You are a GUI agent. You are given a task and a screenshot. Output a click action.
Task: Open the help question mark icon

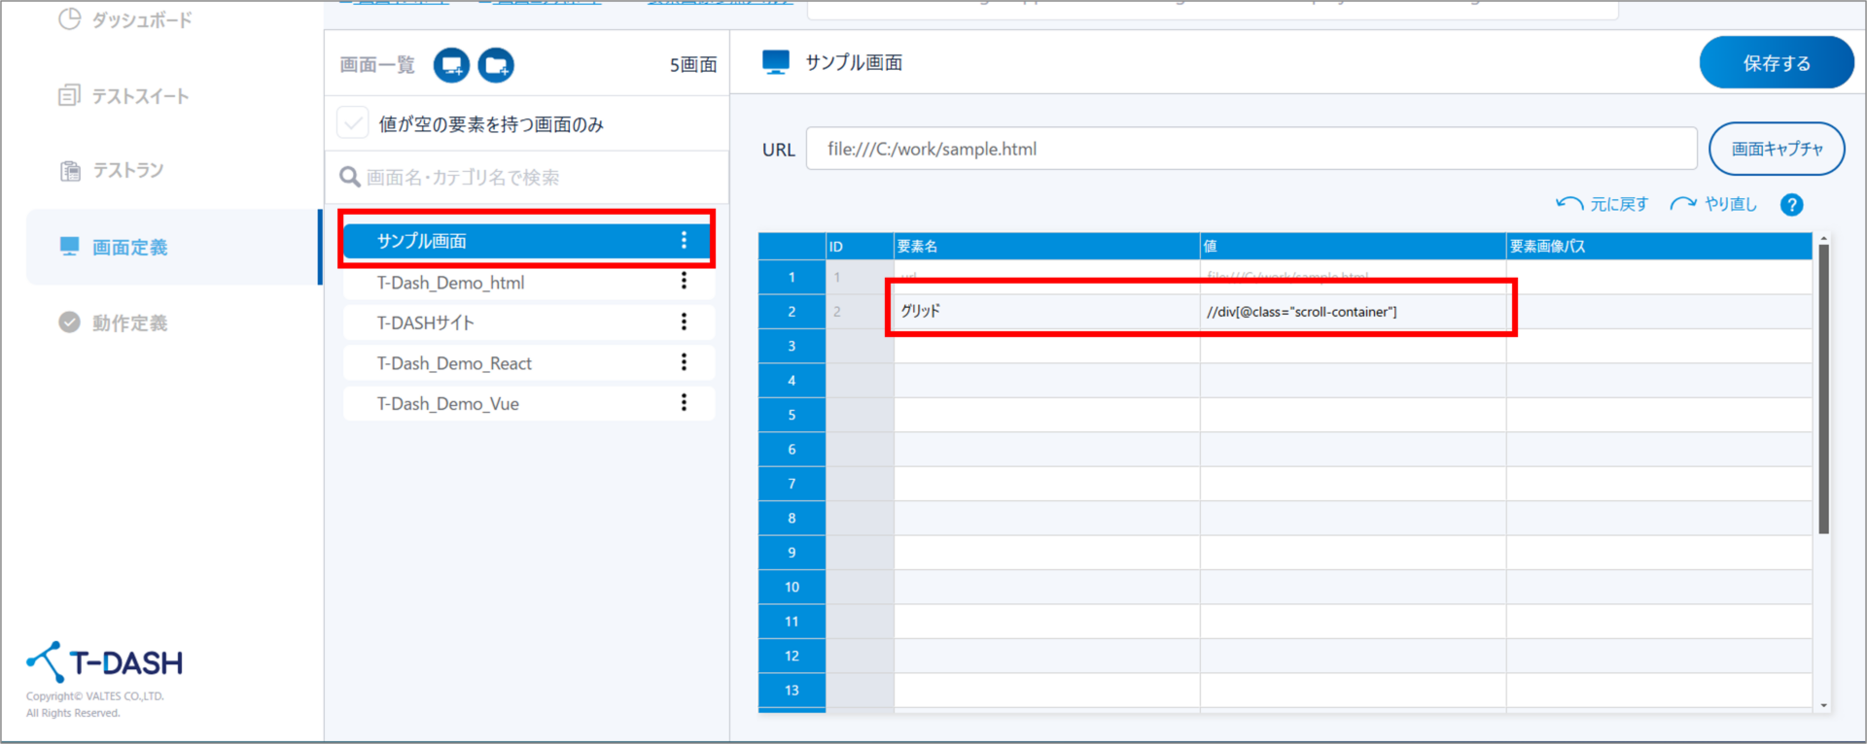point(1791,205)
